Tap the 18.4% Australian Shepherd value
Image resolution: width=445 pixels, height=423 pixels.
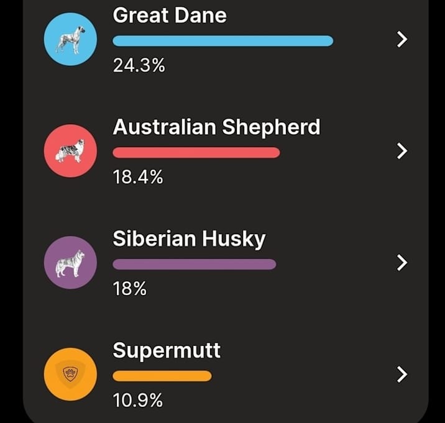coord(138,177)
